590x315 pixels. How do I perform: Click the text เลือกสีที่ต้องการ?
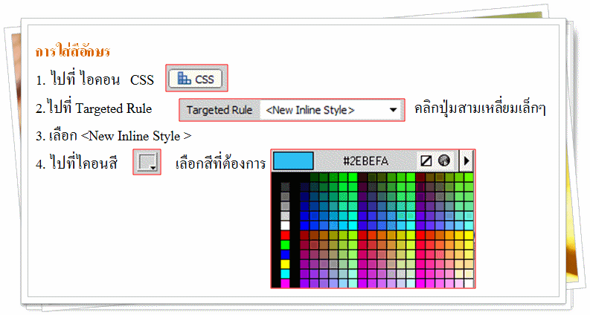pos(220,163)
